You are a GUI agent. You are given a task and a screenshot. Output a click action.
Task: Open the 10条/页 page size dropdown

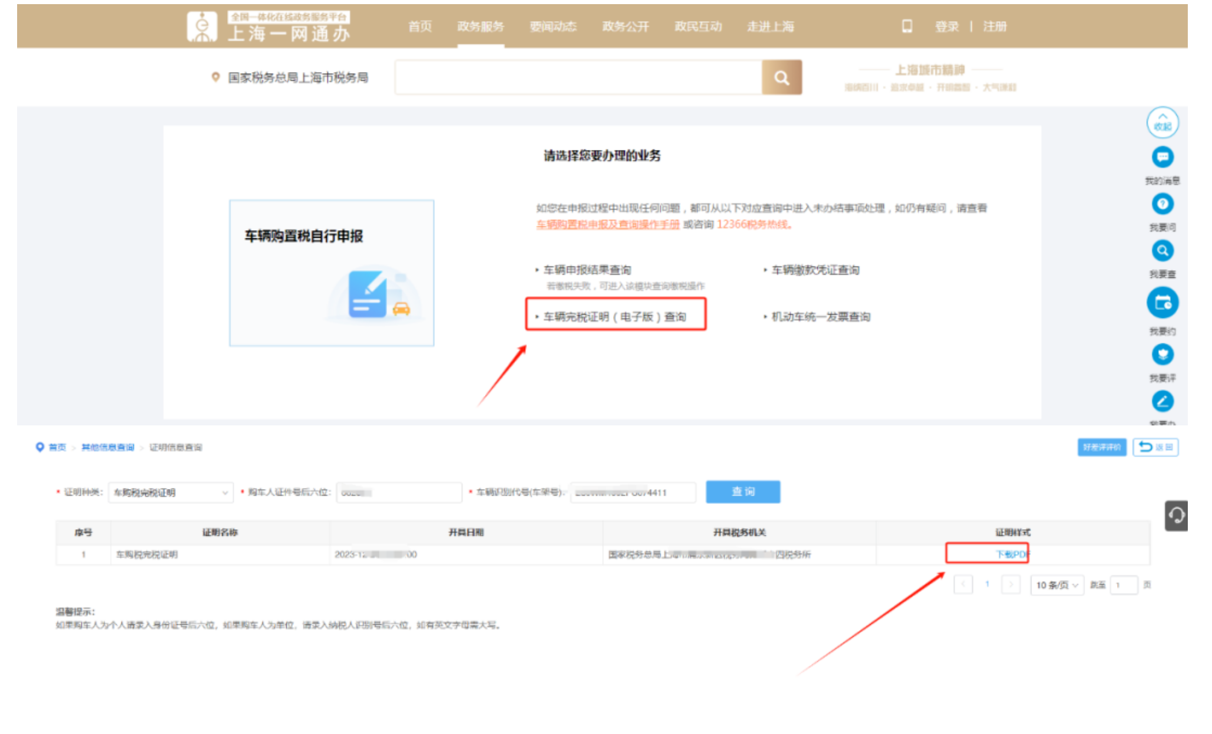pos(1058,585)
